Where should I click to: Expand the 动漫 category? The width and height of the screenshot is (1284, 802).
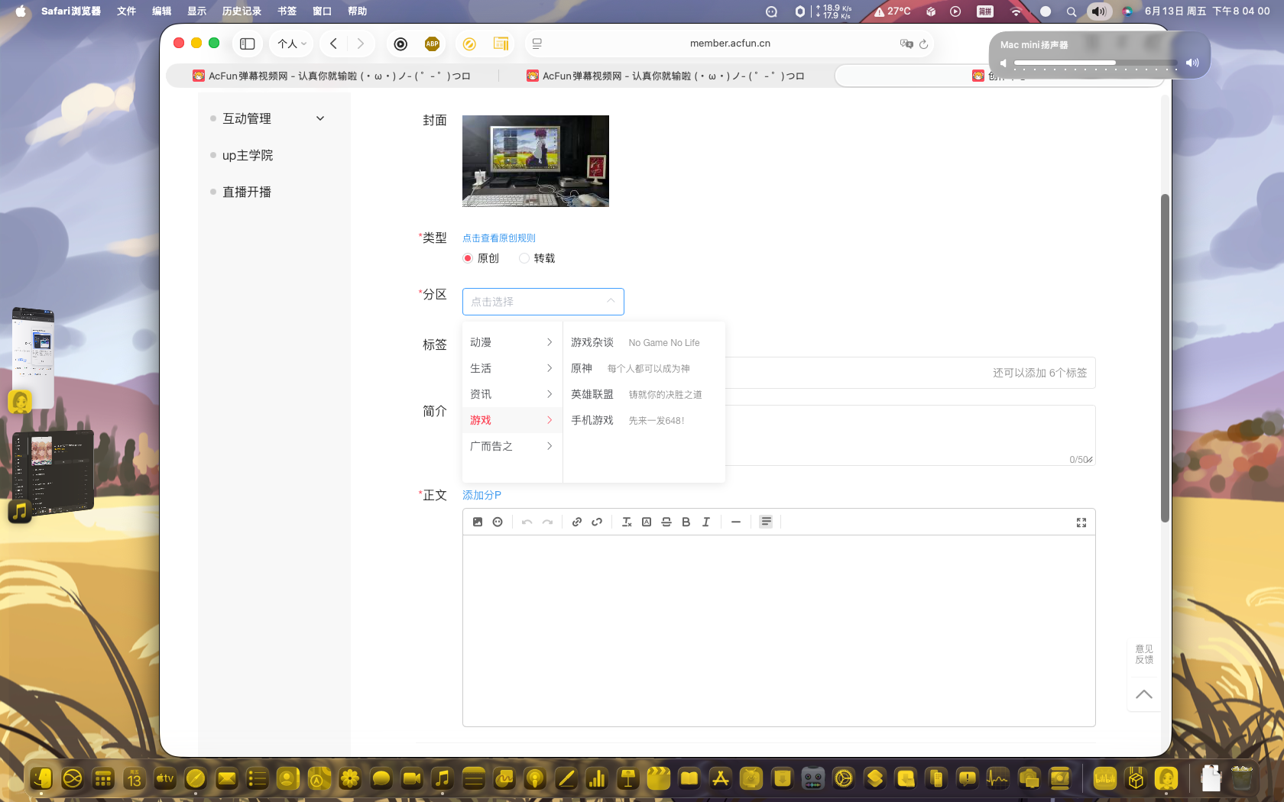click(x=512, y=342)
